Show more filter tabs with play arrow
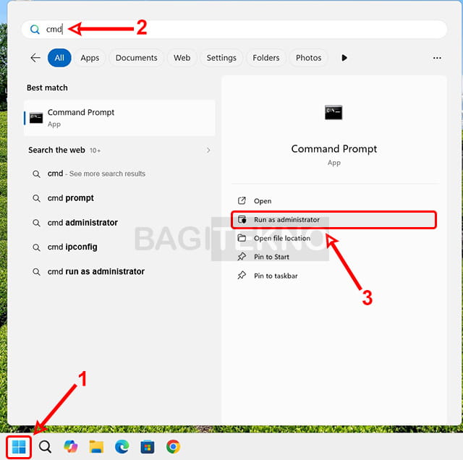Viewport: 463px width, 460px height. (344, 58)
